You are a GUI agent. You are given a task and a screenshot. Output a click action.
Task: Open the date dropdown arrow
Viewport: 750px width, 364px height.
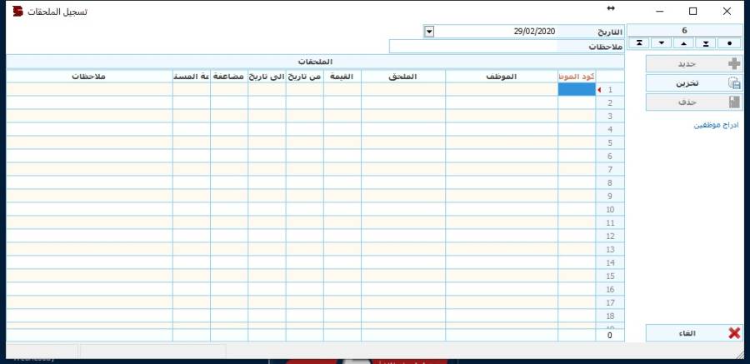[429, 32]
